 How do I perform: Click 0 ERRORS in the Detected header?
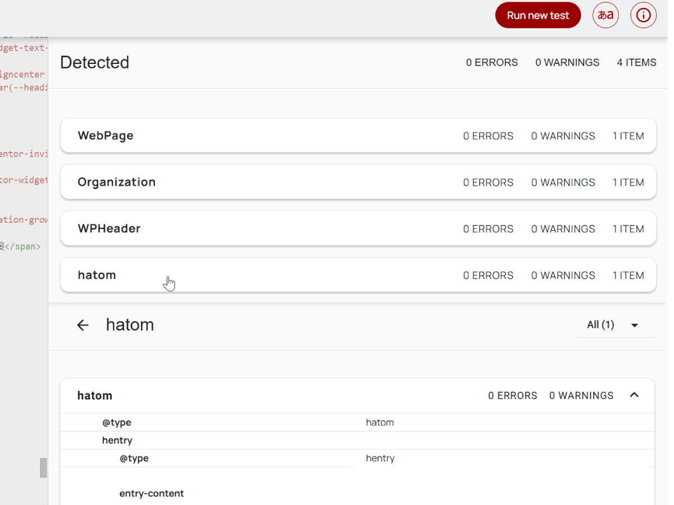pos(492,62)
